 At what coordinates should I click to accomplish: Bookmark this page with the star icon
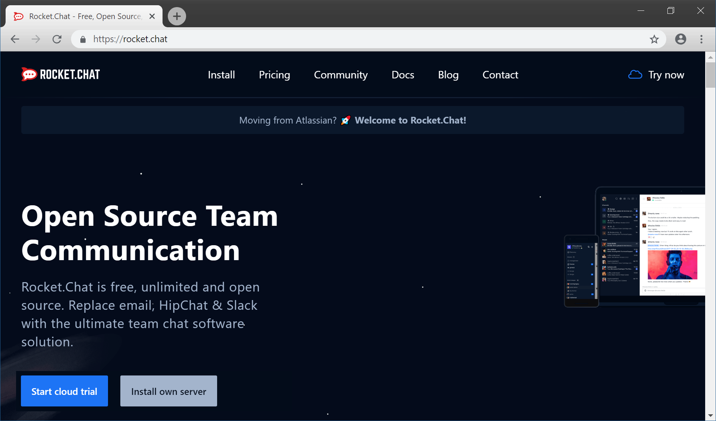(x=654, y=39)
